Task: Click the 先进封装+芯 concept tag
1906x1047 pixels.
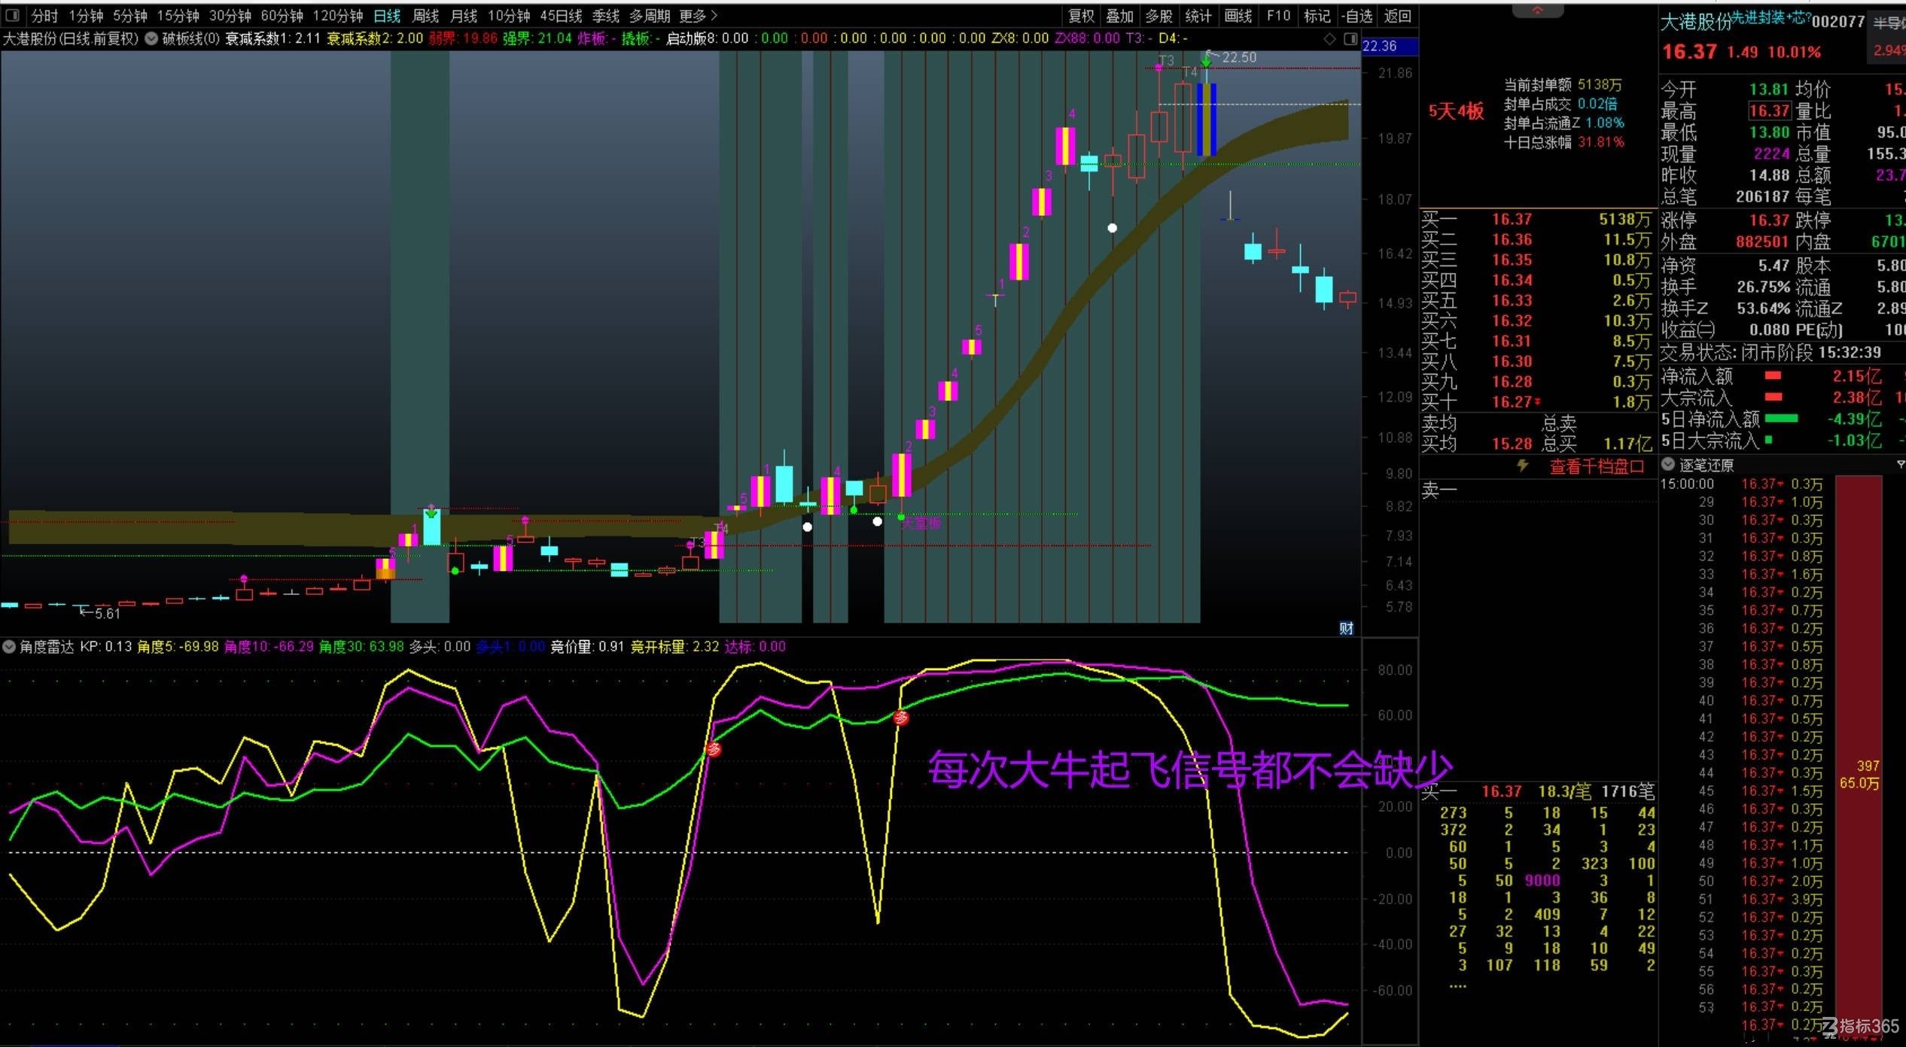Action: [1771, 17]
